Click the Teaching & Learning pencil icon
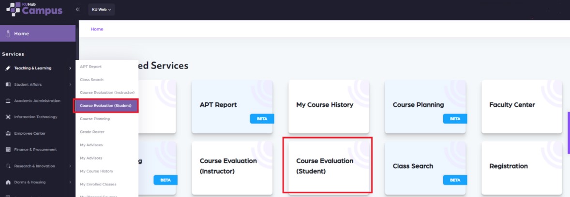The width and height of the screenshot is (570, 197). (x=8, y=68)
